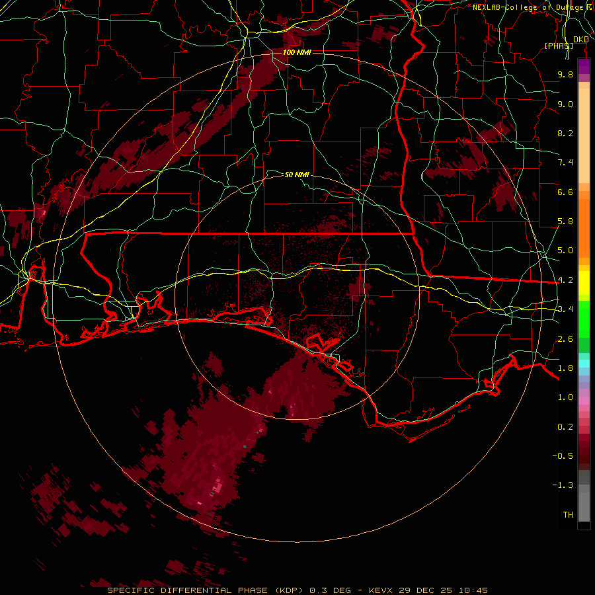
Task: Click the 5.8 scale value
Action: pyautogui.click(x=565, y=221)
